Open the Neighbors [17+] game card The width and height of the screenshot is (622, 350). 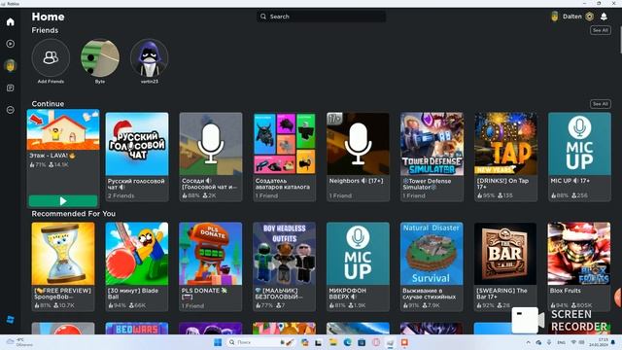click(x=358, y=157)
